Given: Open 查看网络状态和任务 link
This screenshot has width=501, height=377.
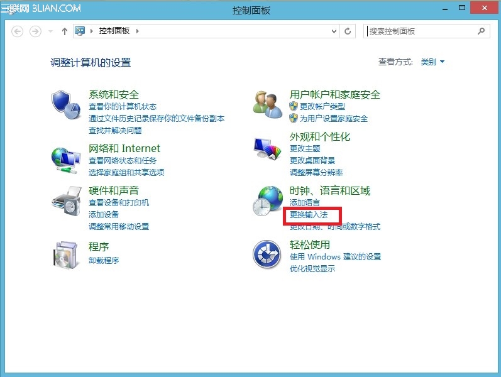Looking at the screenshot, I should pyautogui.click(x=123, y=161).
